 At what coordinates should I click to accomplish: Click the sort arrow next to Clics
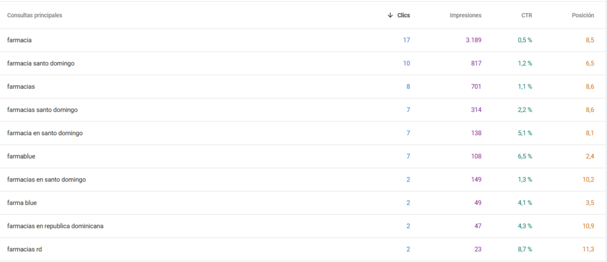coord(389,15)
